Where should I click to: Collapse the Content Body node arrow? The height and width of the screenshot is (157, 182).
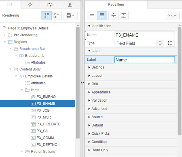click(x=10, y=69)
